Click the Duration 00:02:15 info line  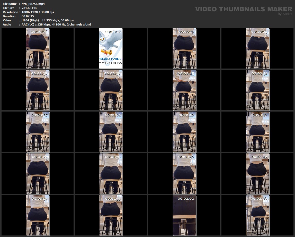[28, 16]
